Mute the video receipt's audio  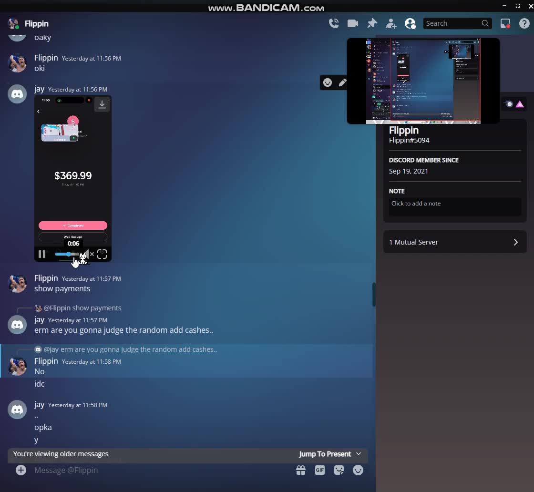[87, 254]
